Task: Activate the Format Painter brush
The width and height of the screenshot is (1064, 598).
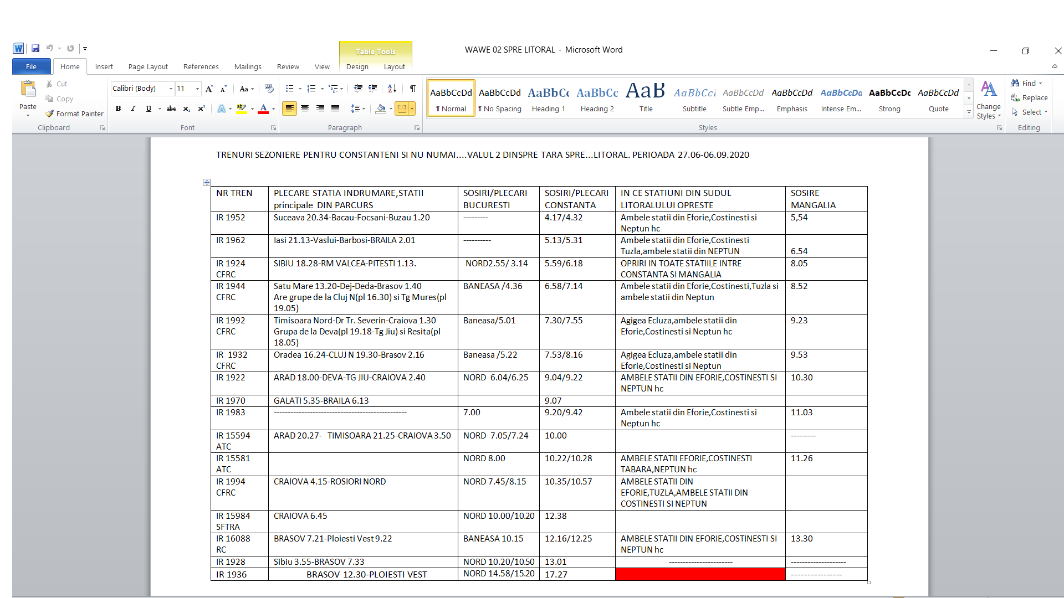Action: (x=49, y=114)
